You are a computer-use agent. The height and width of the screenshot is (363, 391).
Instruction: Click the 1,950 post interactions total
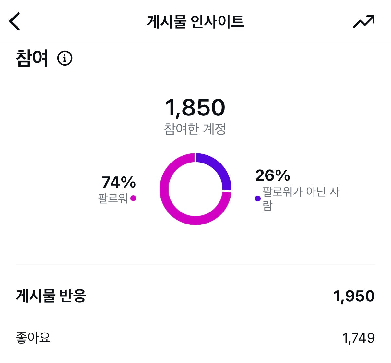point(354,296)
